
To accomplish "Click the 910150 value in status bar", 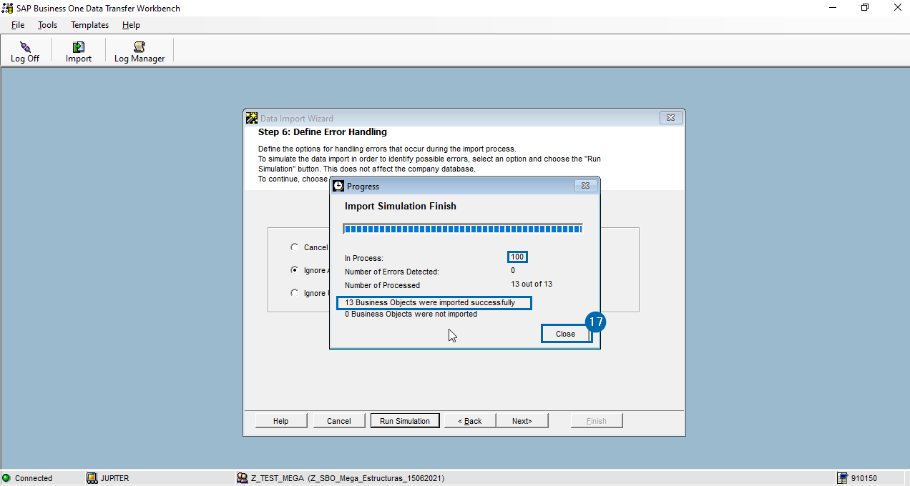I will 864,478.
